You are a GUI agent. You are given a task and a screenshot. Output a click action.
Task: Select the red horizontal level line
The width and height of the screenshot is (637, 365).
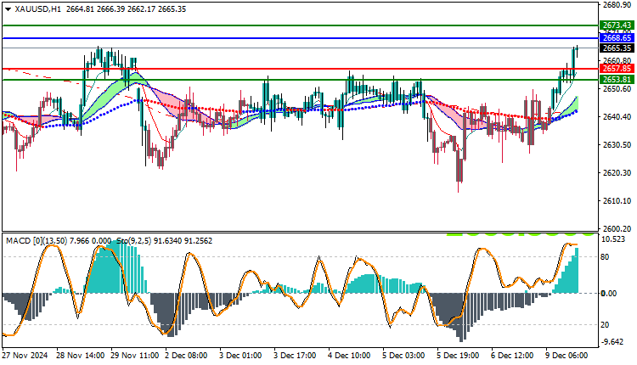pos(301,69)
